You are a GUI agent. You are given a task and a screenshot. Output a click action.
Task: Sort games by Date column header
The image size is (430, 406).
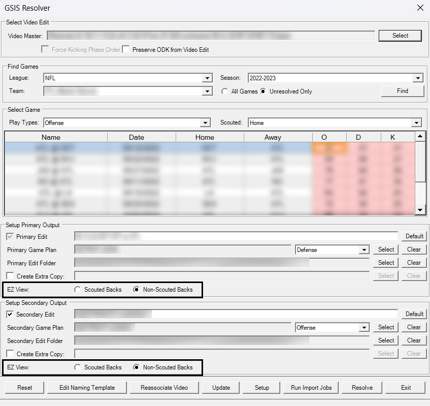pyautogui.click(x=136, y=137)
